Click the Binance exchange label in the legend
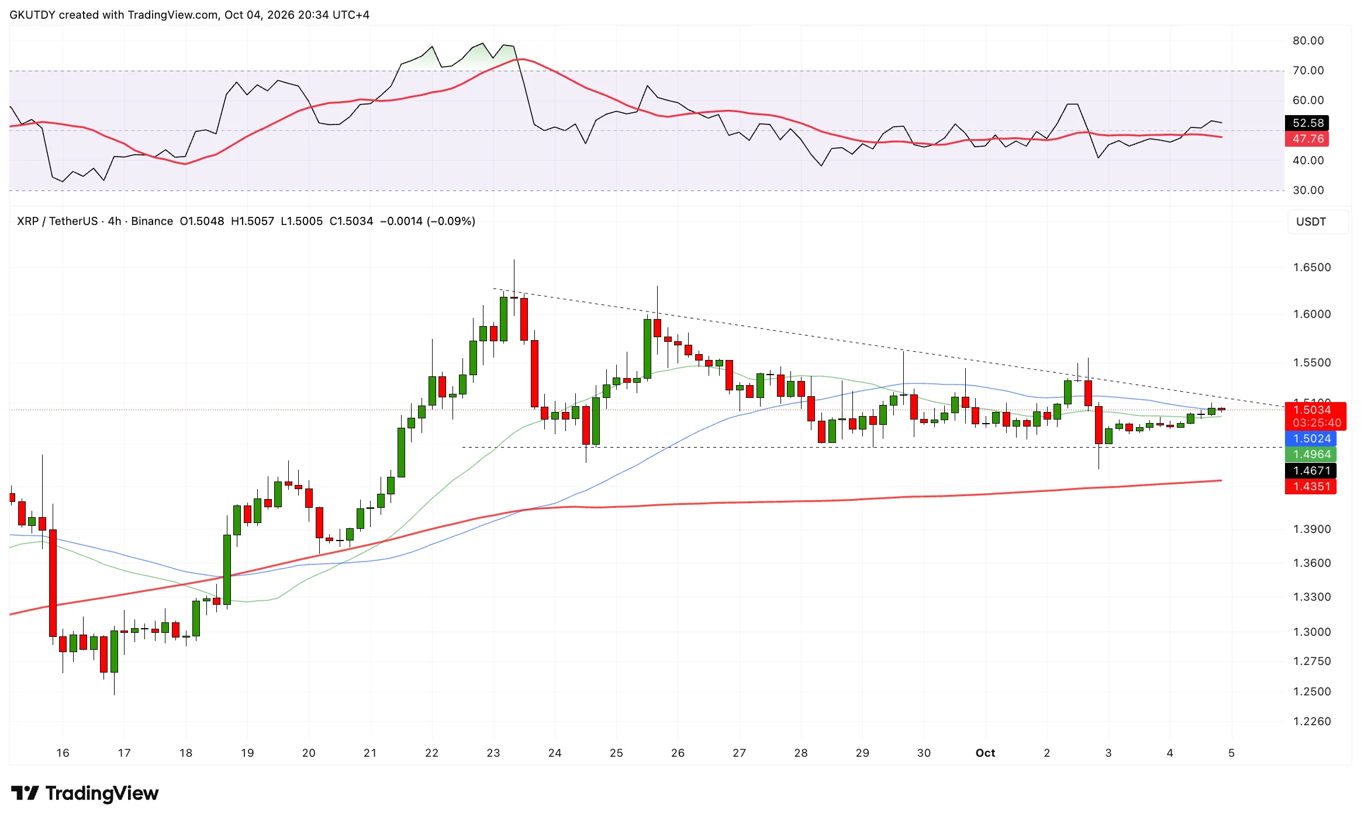Image resolution: width=1361 pixels, height=821 pixels. 152,221
